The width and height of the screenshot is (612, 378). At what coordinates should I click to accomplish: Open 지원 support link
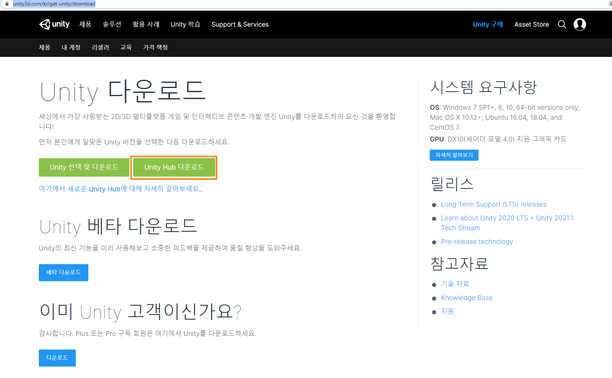(447, 311)
